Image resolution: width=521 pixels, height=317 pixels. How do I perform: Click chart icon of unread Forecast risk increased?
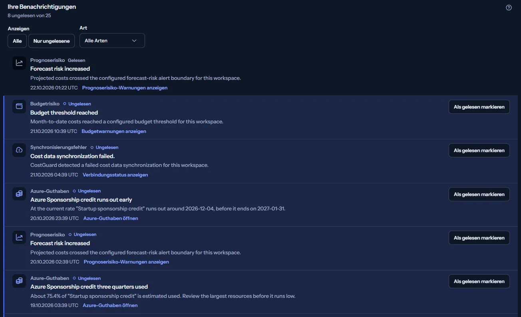(x=19, y=238)
